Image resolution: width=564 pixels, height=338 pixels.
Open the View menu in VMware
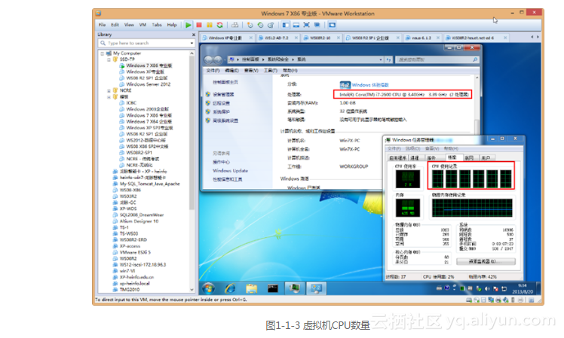pos(129,25)
